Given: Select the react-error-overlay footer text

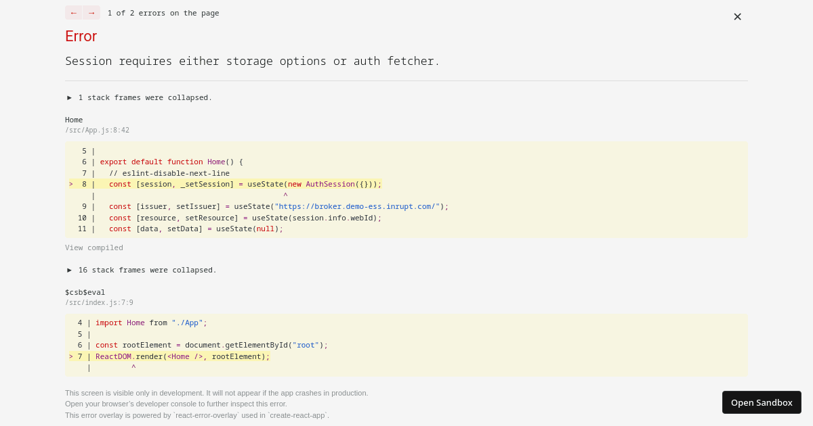Looking at the screenshot, I should (196, 415).
